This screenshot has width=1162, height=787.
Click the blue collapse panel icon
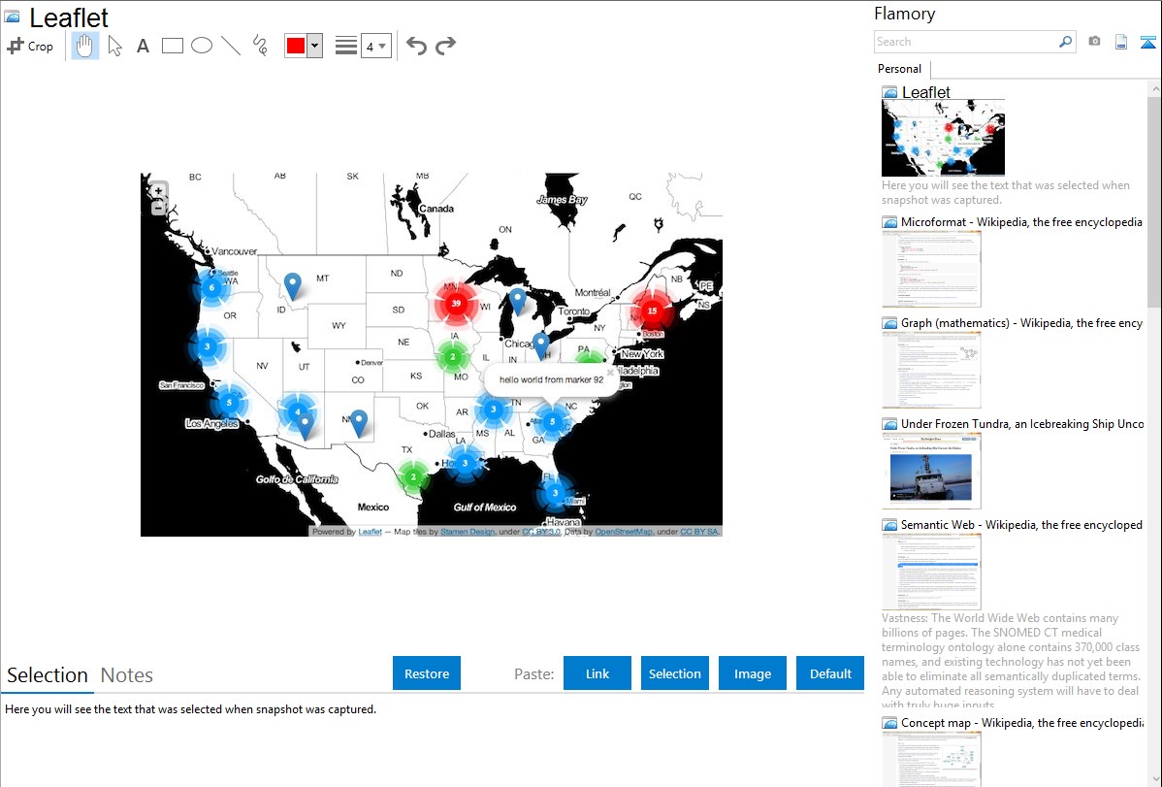1147,42
